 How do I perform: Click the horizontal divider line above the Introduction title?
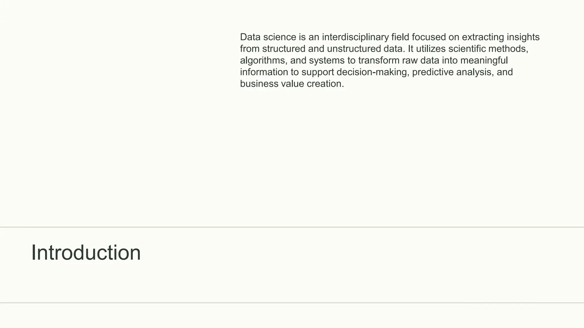coord(292,227)
